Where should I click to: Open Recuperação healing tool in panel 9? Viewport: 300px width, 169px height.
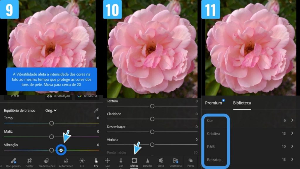tap(13, 163)
